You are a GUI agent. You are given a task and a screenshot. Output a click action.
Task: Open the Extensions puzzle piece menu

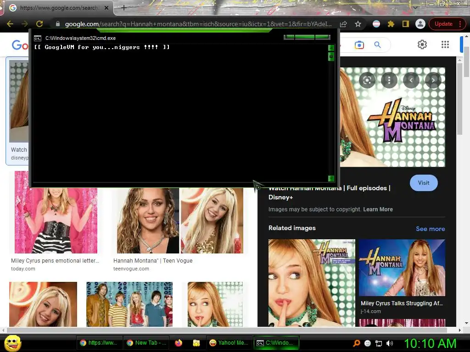391,24
